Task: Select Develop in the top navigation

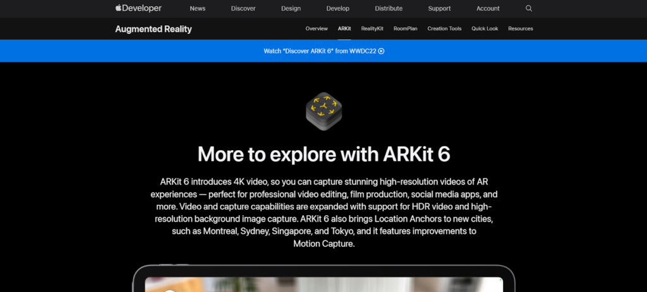Action: coord(337,9)
